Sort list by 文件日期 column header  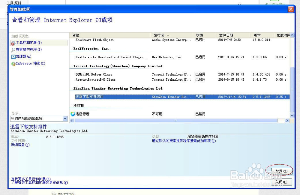pos(234,35)
